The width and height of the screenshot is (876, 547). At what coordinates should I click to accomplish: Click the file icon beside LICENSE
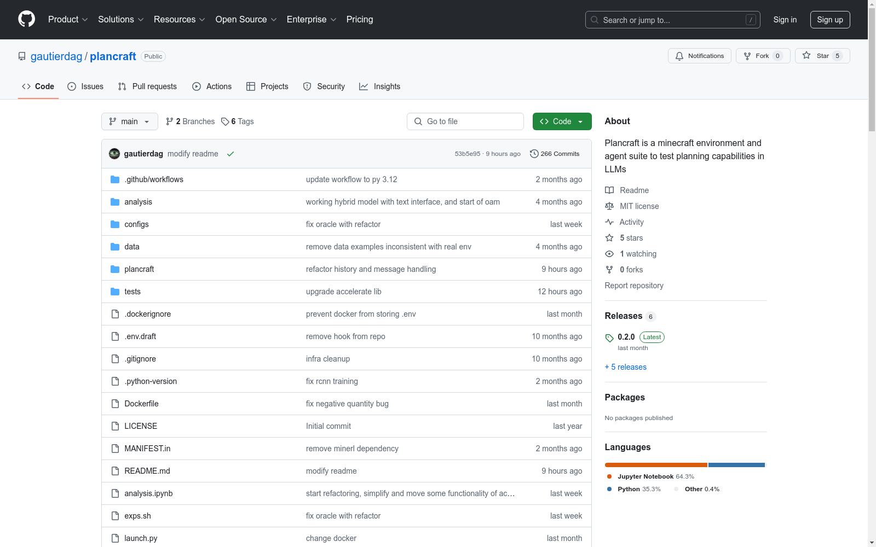[115, 426]
